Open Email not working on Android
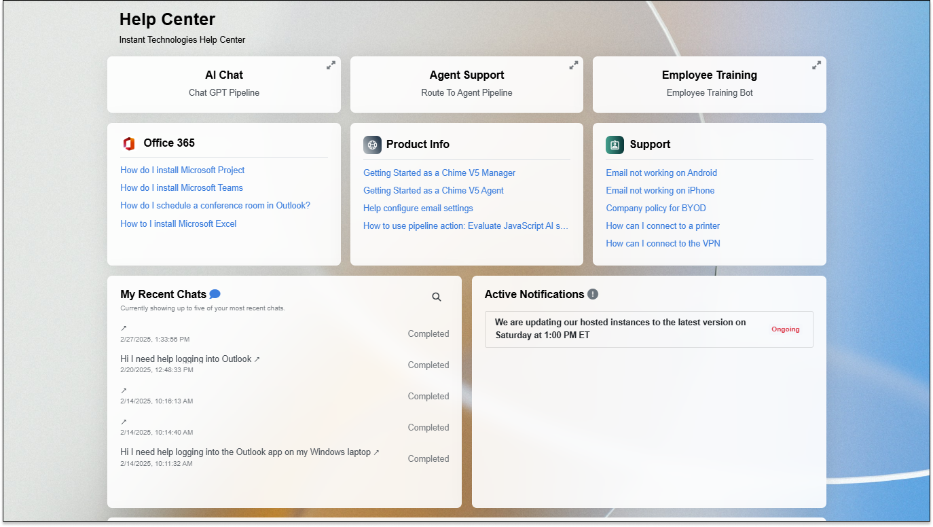This screenshot has height=527, width=933. (x=661, y=173)
